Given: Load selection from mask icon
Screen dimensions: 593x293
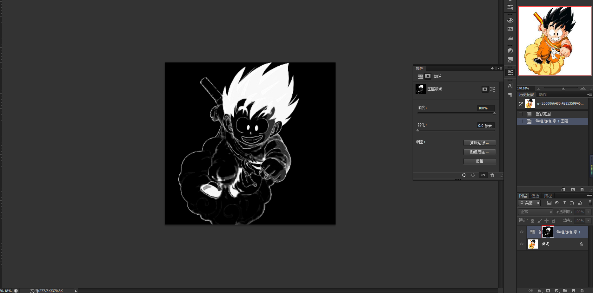Looking at the screenshot, I should [x=464, y=175].
